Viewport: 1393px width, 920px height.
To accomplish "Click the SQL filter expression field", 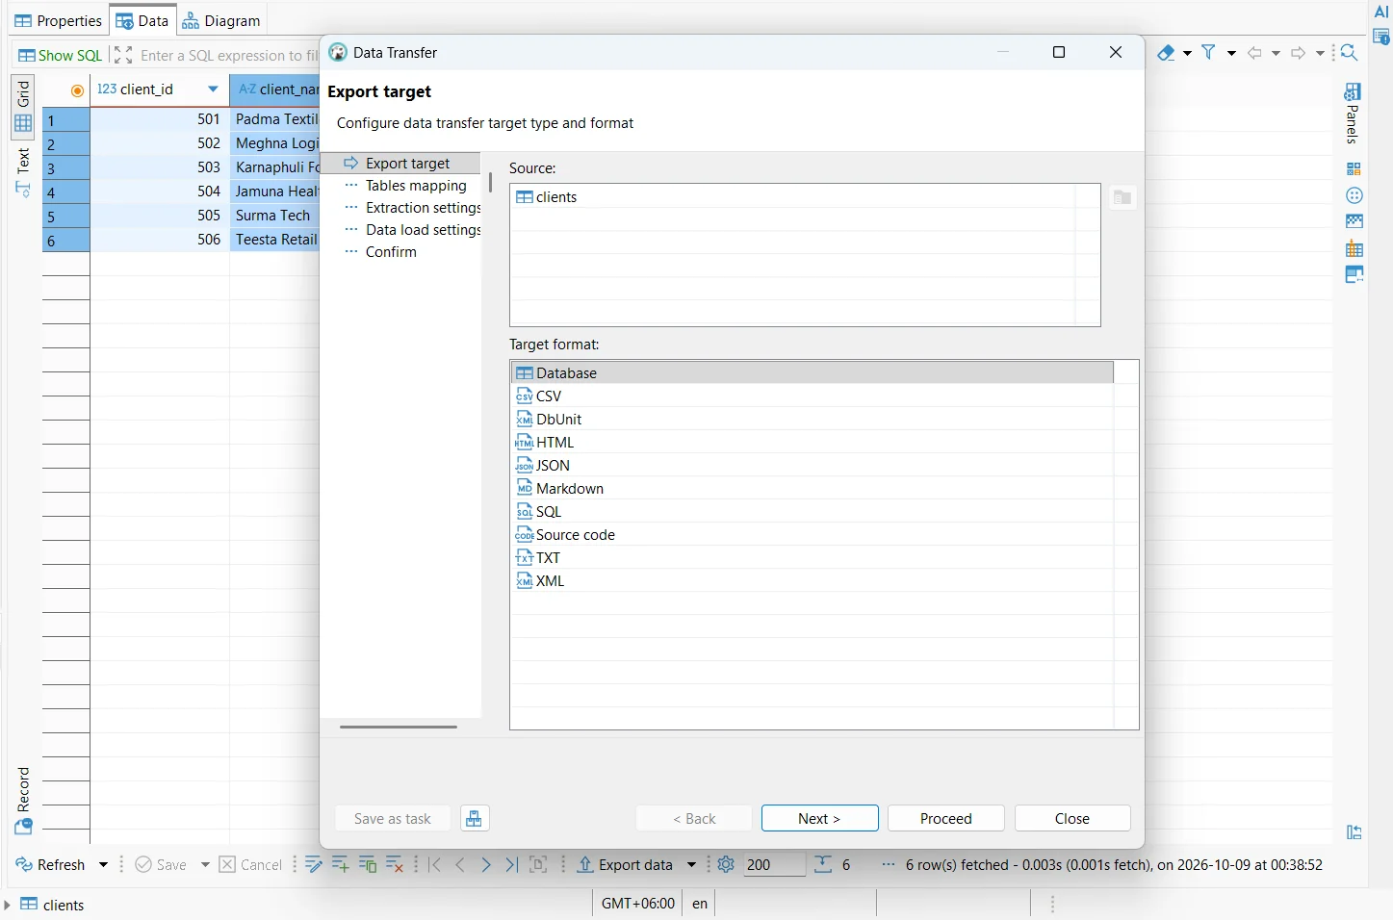I will 228,55.
